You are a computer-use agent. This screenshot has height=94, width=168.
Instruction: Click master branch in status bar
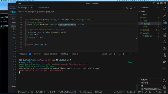(22, 92)
